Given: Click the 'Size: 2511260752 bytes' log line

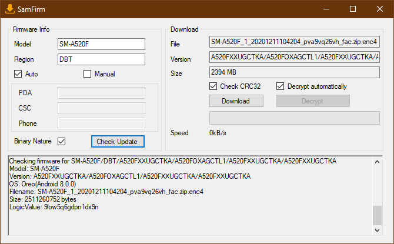Looking at the screenshot, I should [43, 199].
